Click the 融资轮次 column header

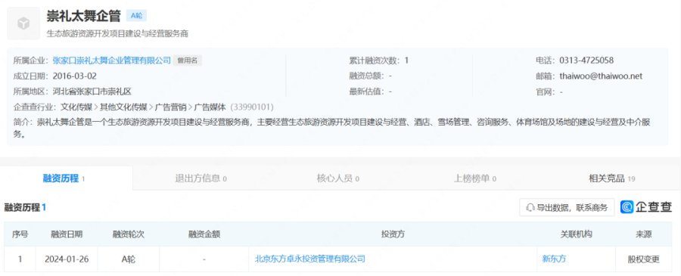pos(128,234)
